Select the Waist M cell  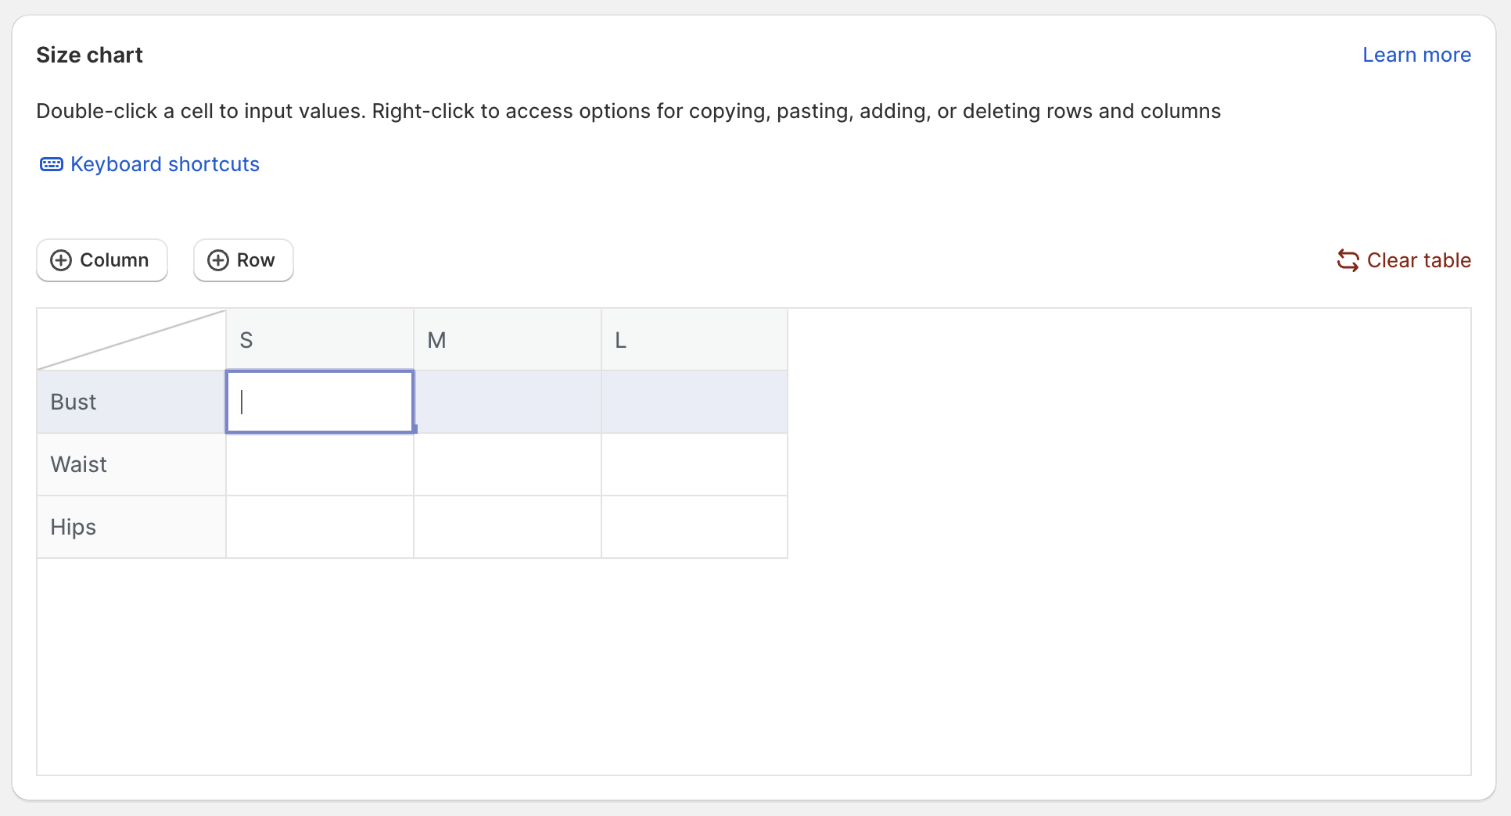click(508, 464)
